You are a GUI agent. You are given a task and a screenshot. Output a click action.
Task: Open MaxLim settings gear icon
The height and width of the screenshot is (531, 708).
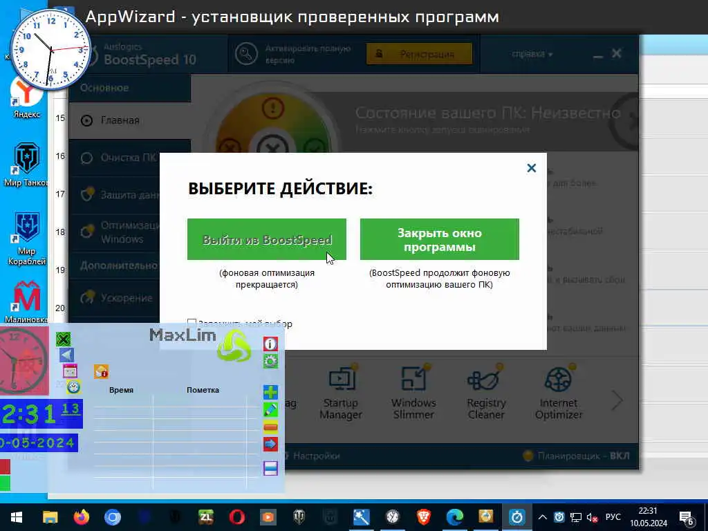tap(270, 361)
